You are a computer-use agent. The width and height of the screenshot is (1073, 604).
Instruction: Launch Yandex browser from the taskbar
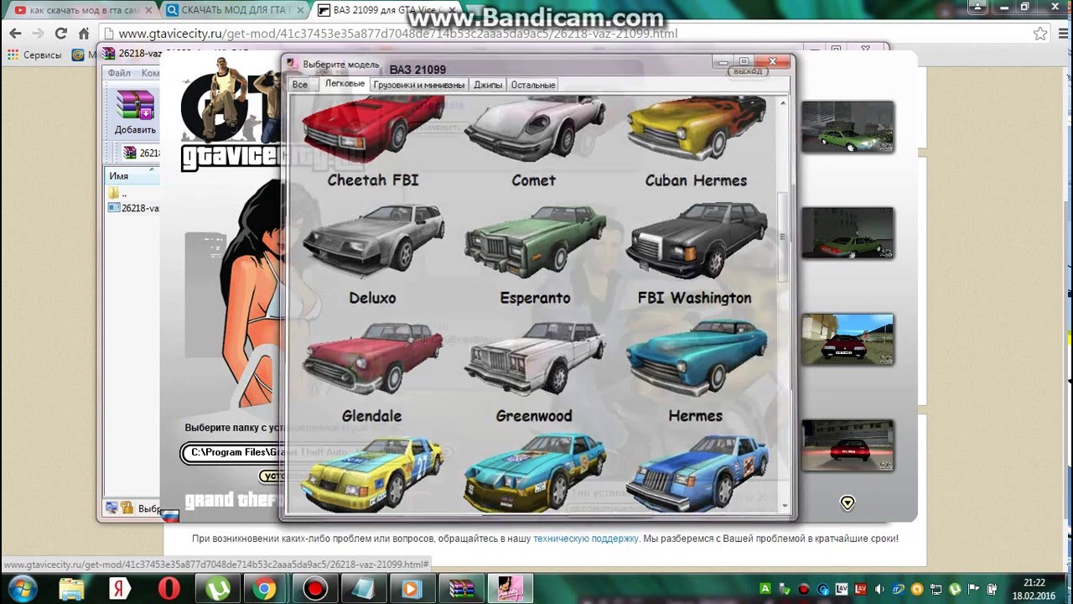point(120,588)
